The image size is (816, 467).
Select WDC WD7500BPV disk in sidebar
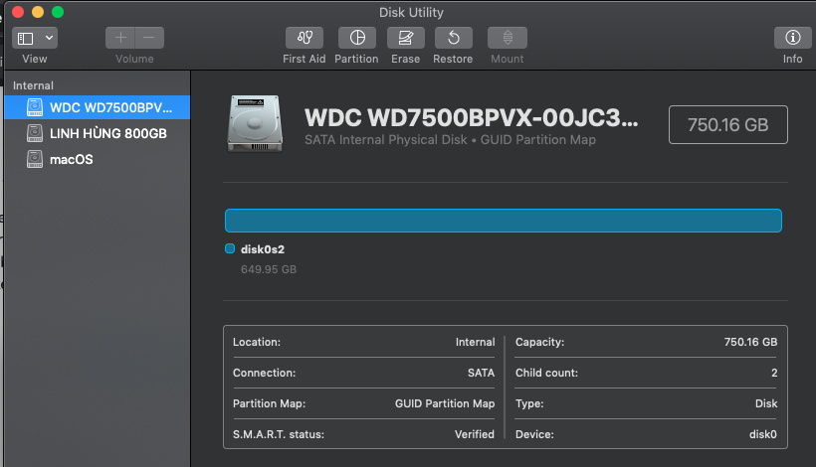98,107
